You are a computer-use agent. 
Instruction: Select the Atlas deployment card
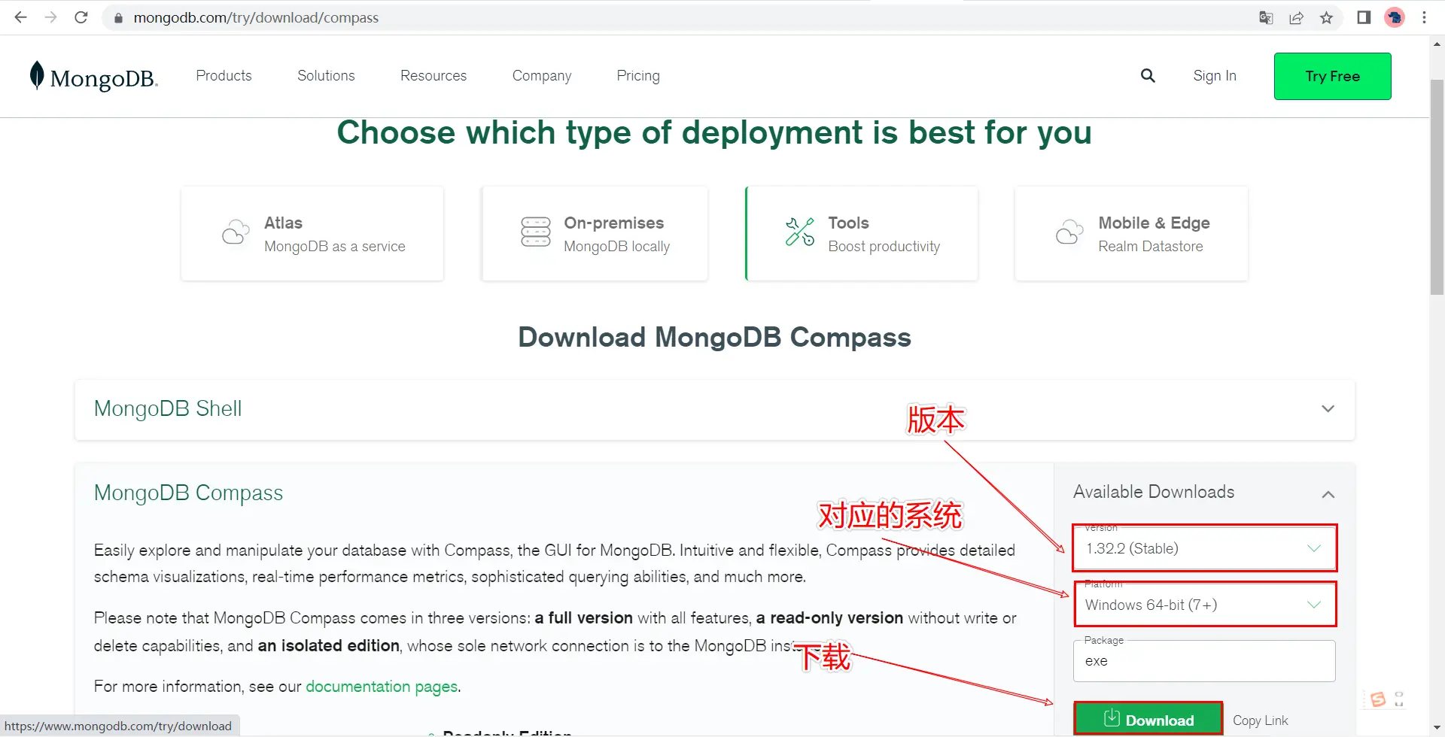(x=312, y=233)
